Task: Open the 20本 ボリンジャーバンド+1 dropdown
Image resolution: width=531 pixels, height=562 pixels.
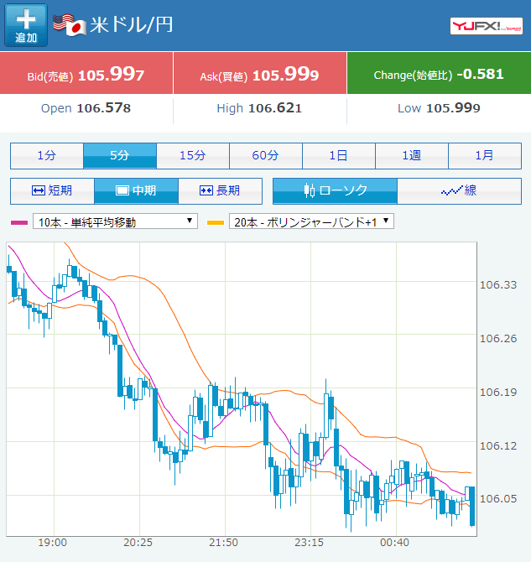Action: pyautogui.click(x=312, y=222)
